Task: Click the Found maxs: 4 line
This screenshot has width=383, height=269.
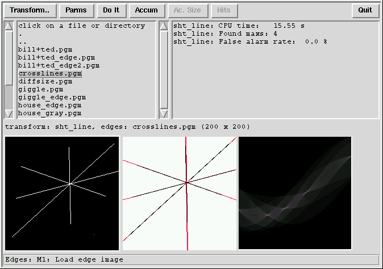Action: tap(225, 33)
